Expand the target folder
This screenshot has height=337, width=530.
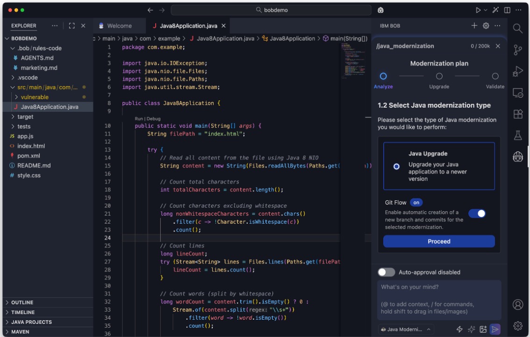(13, 117)
